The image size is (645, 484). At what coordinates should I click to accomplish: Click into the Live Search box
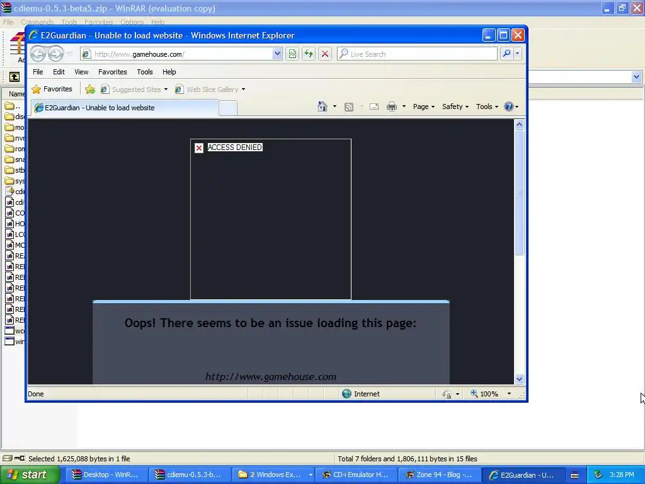pos(418,54)
